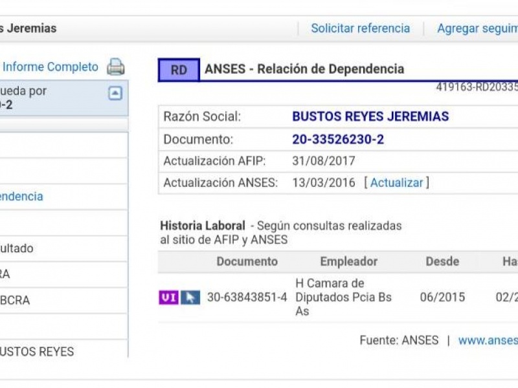Click the Empleador column header
Image resolution: width=518 pixels, height=388 pixels.
pos(349,262)
